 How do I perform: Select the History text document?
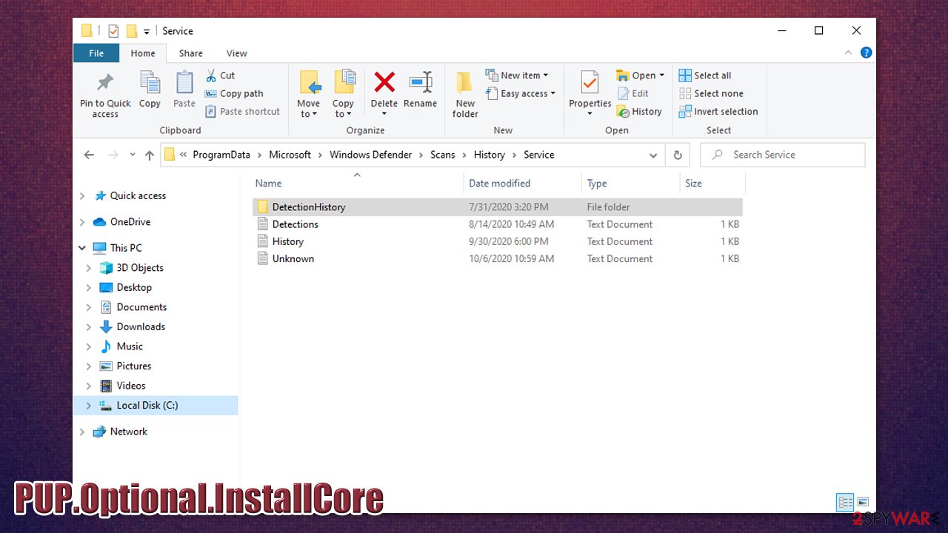(497, 241)
